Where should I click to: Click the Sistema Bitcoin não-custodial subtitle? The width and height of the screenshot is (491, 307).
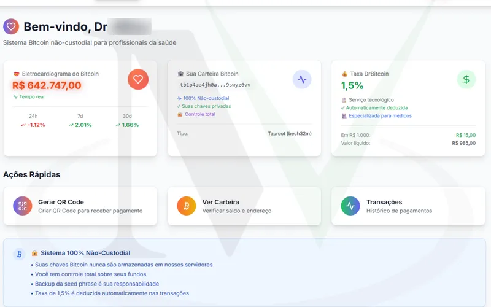(90, 42)
